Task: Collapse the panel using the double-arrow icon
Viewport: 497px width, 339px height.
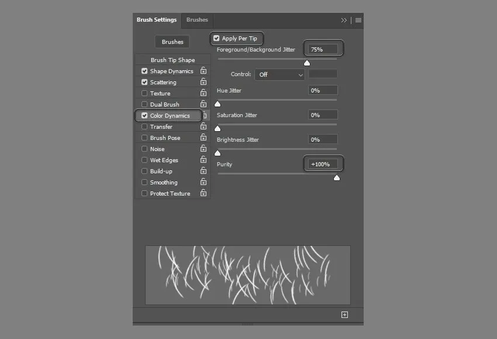Action: 344,20
